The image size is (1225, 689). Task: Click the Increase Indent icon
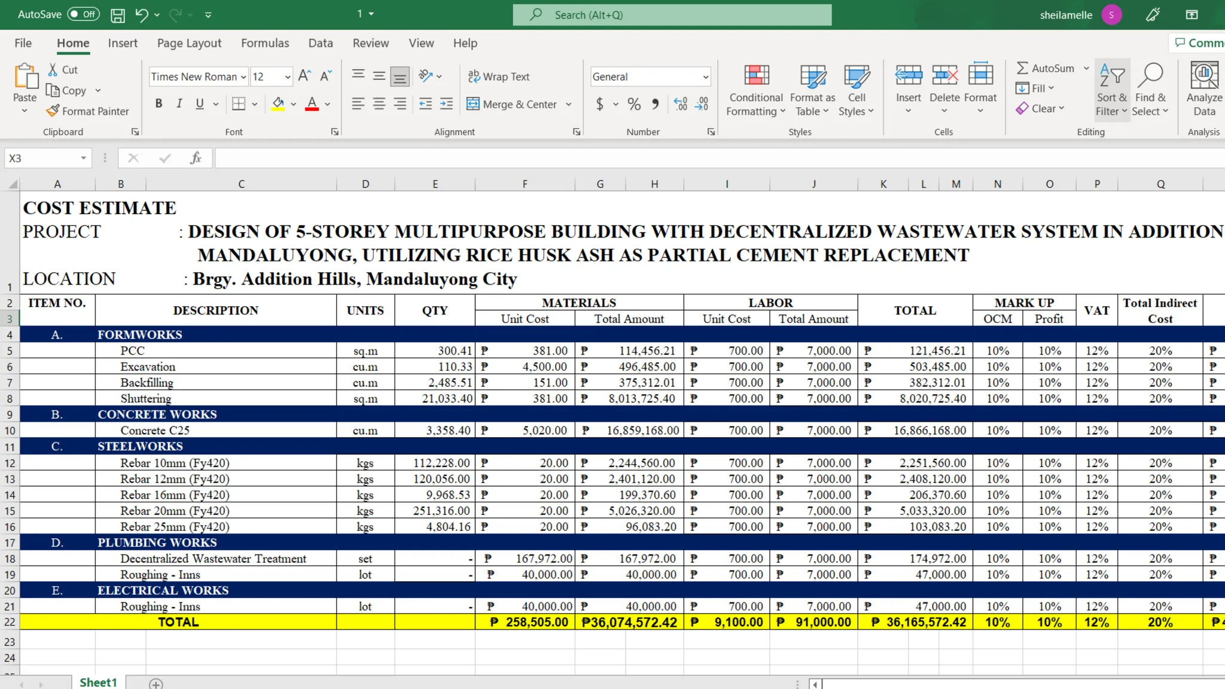click(x=446, y=104)
